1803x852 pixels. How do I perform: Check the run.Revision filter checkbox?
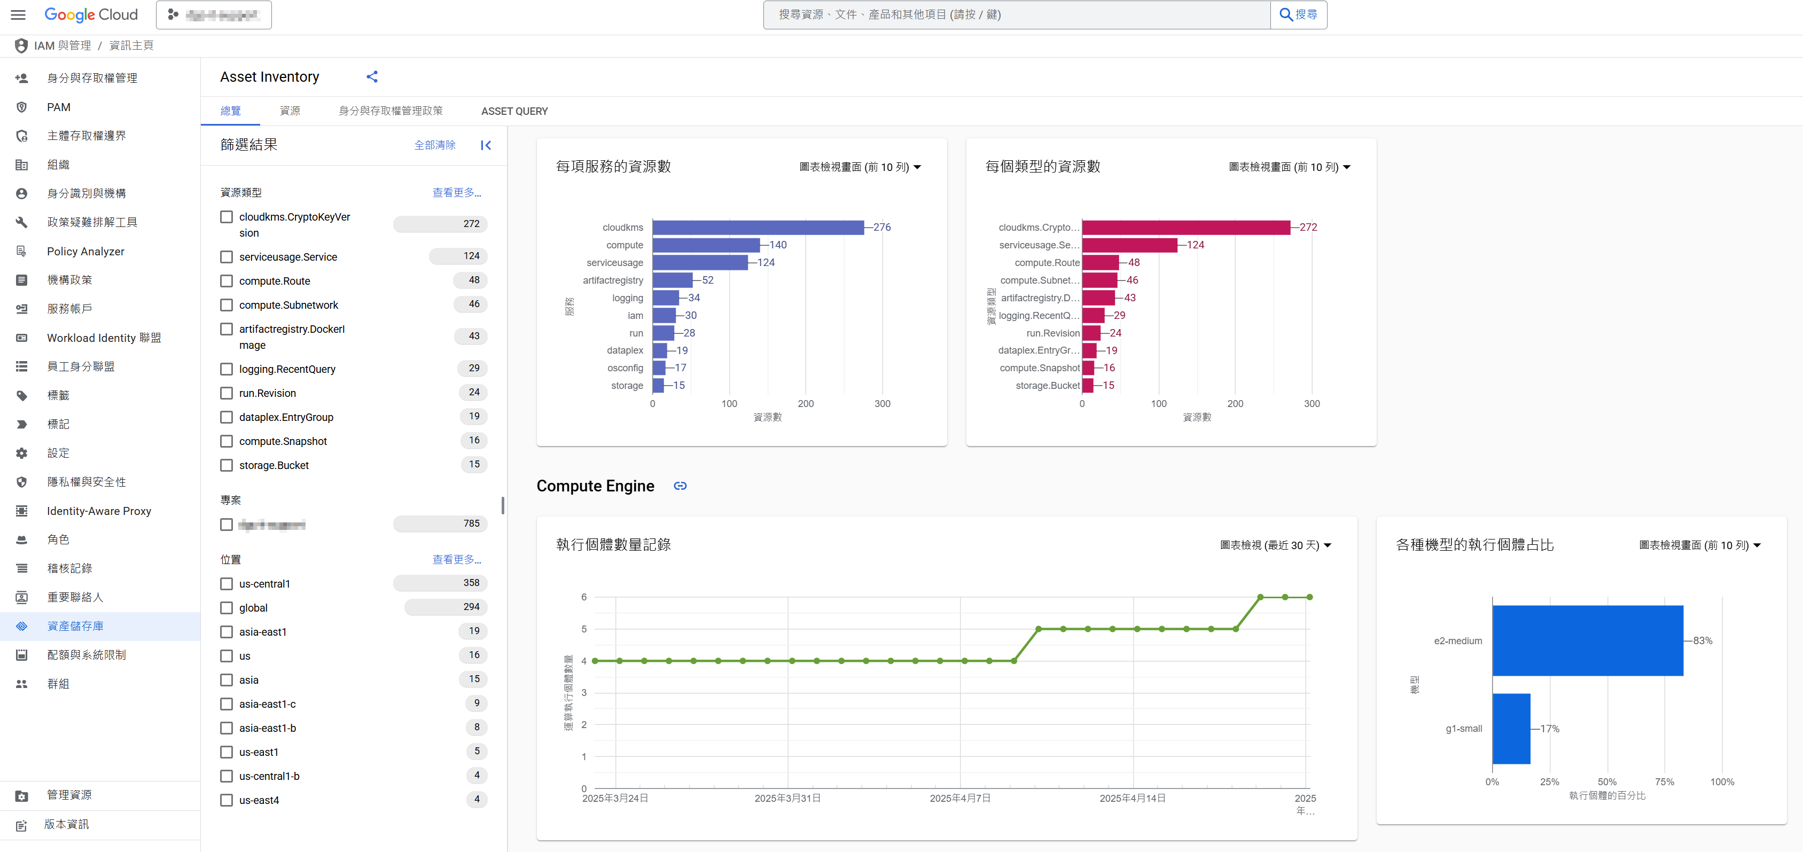click(x=226, y=393)
